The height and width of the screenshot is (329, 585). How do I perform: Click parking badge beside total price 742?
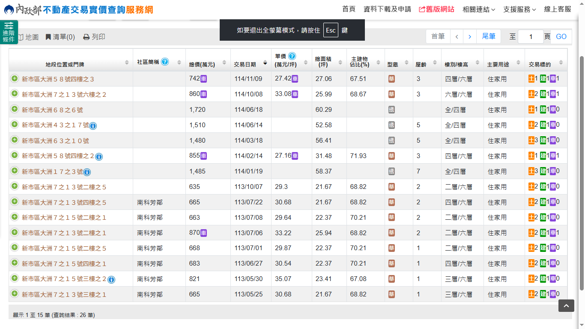click(204, 79)
